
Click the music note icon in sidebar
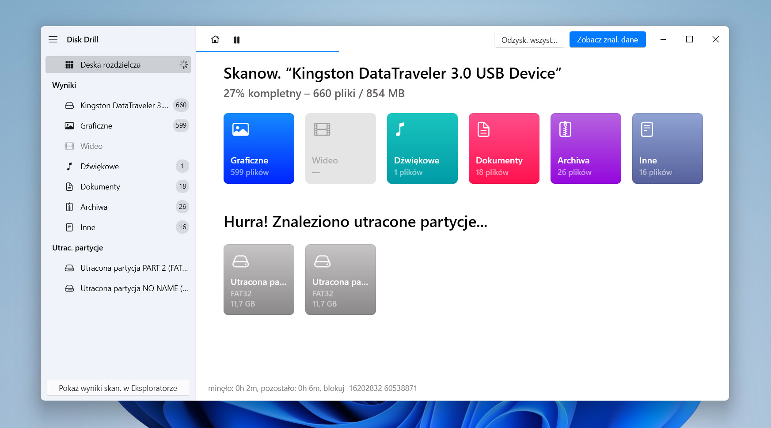coord(69,166)
